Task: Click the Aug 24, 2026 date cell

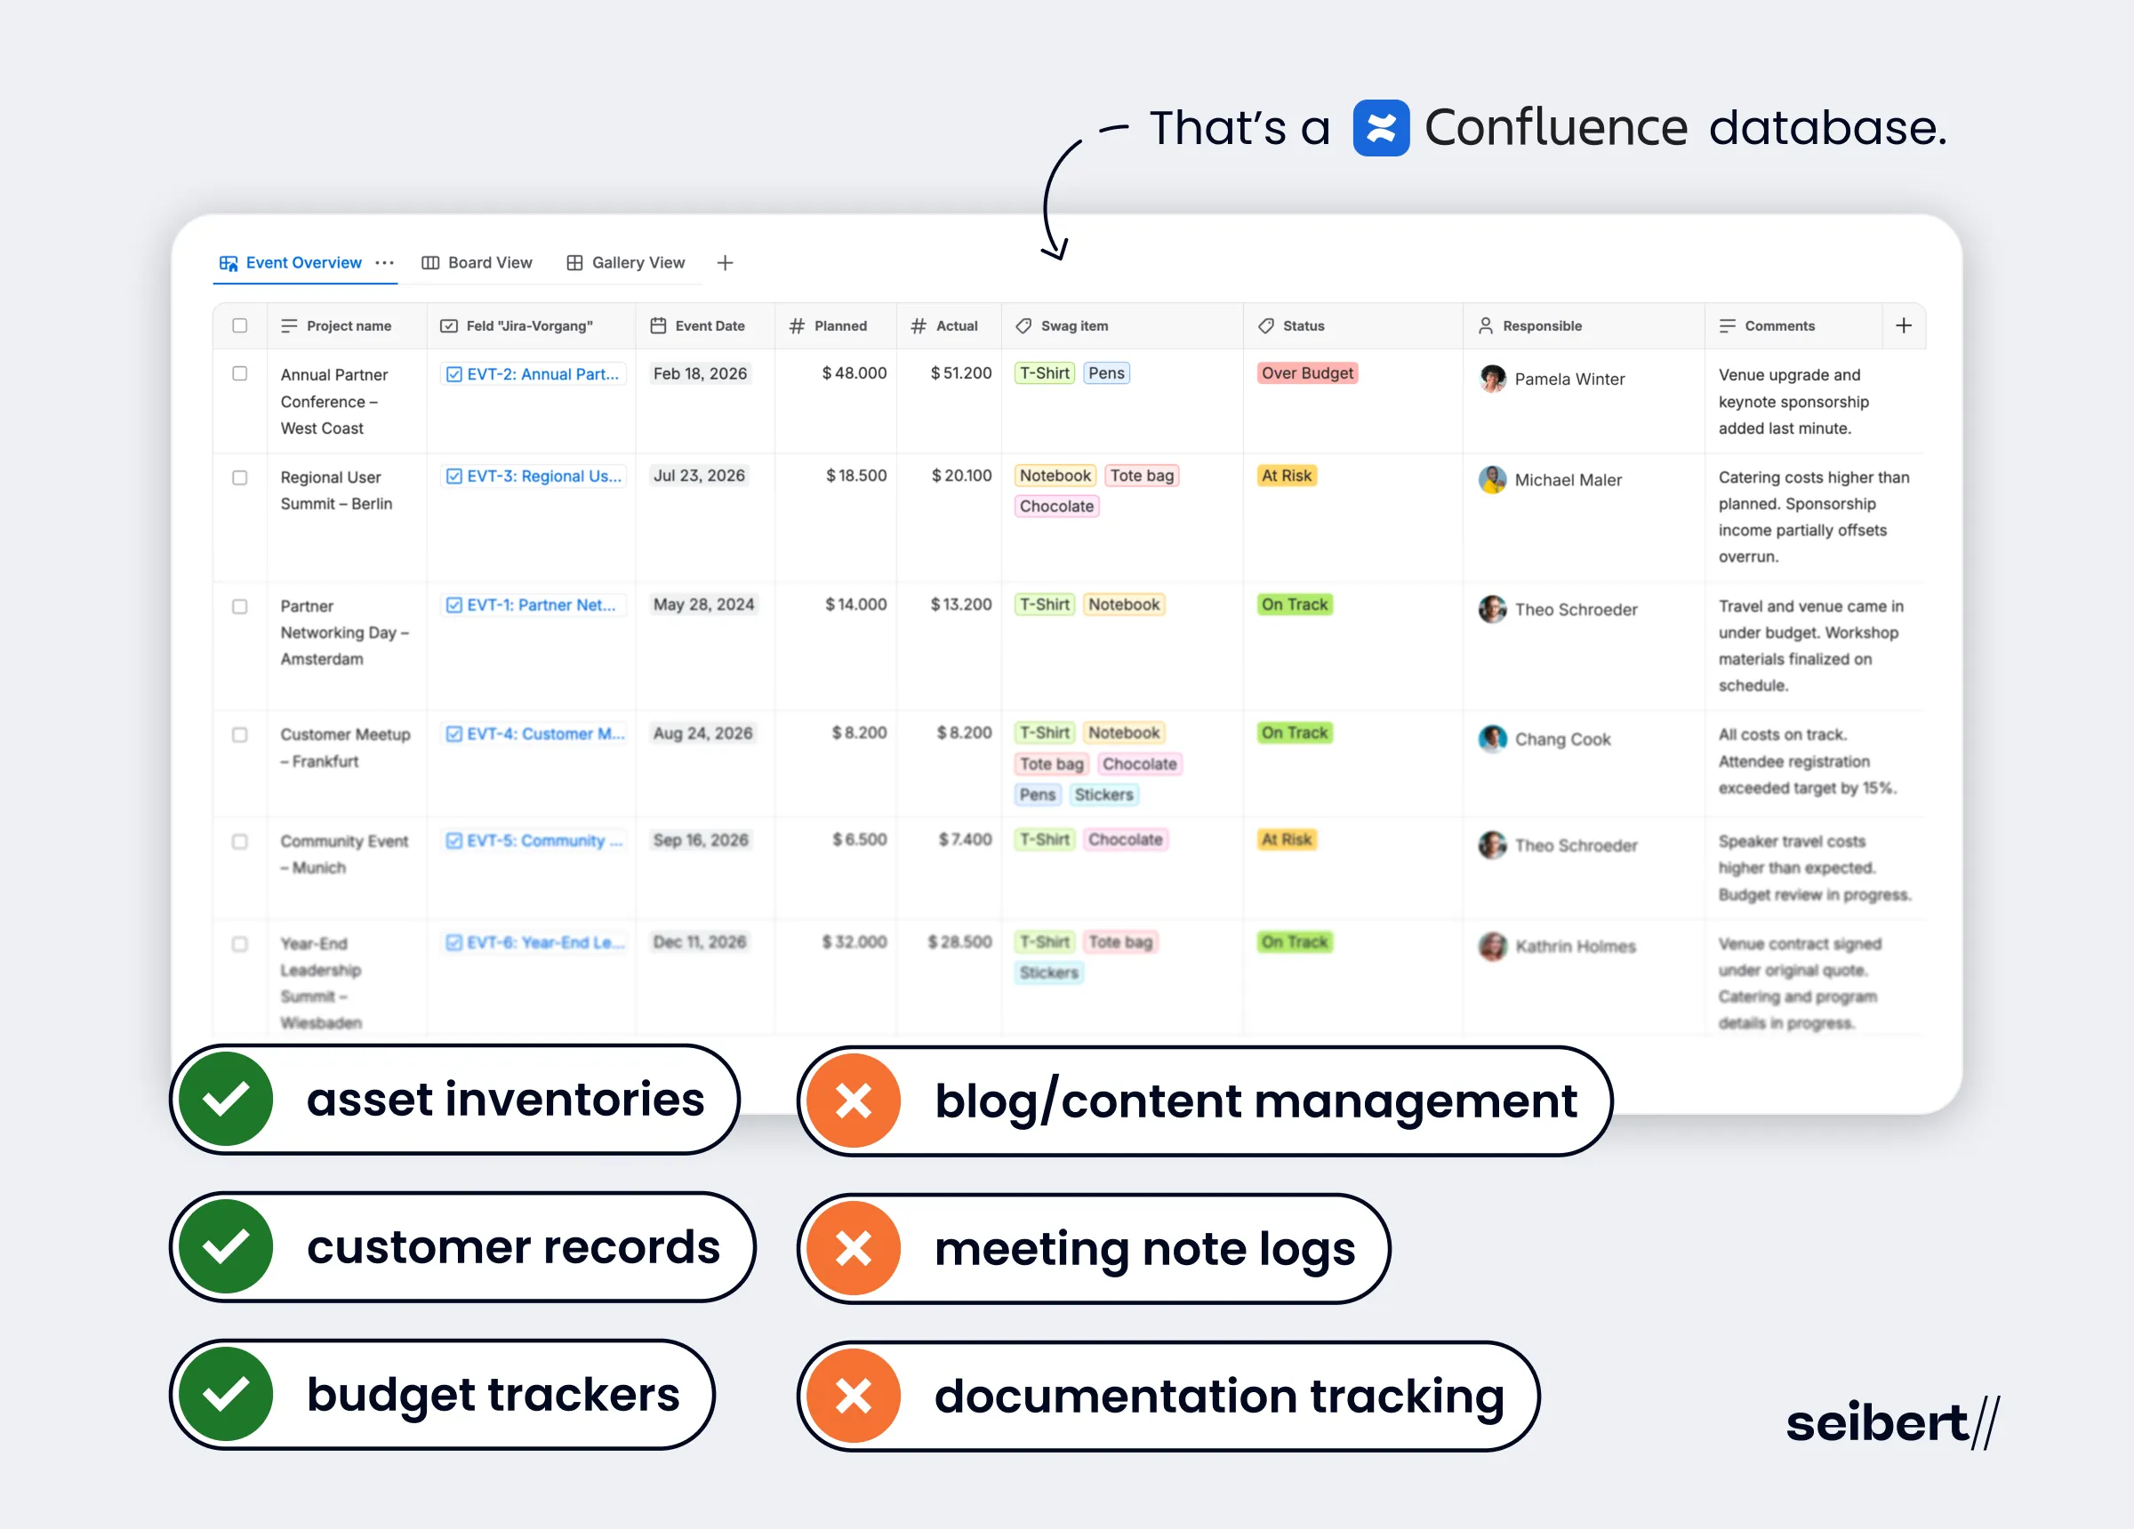Action: pos(702,733)
